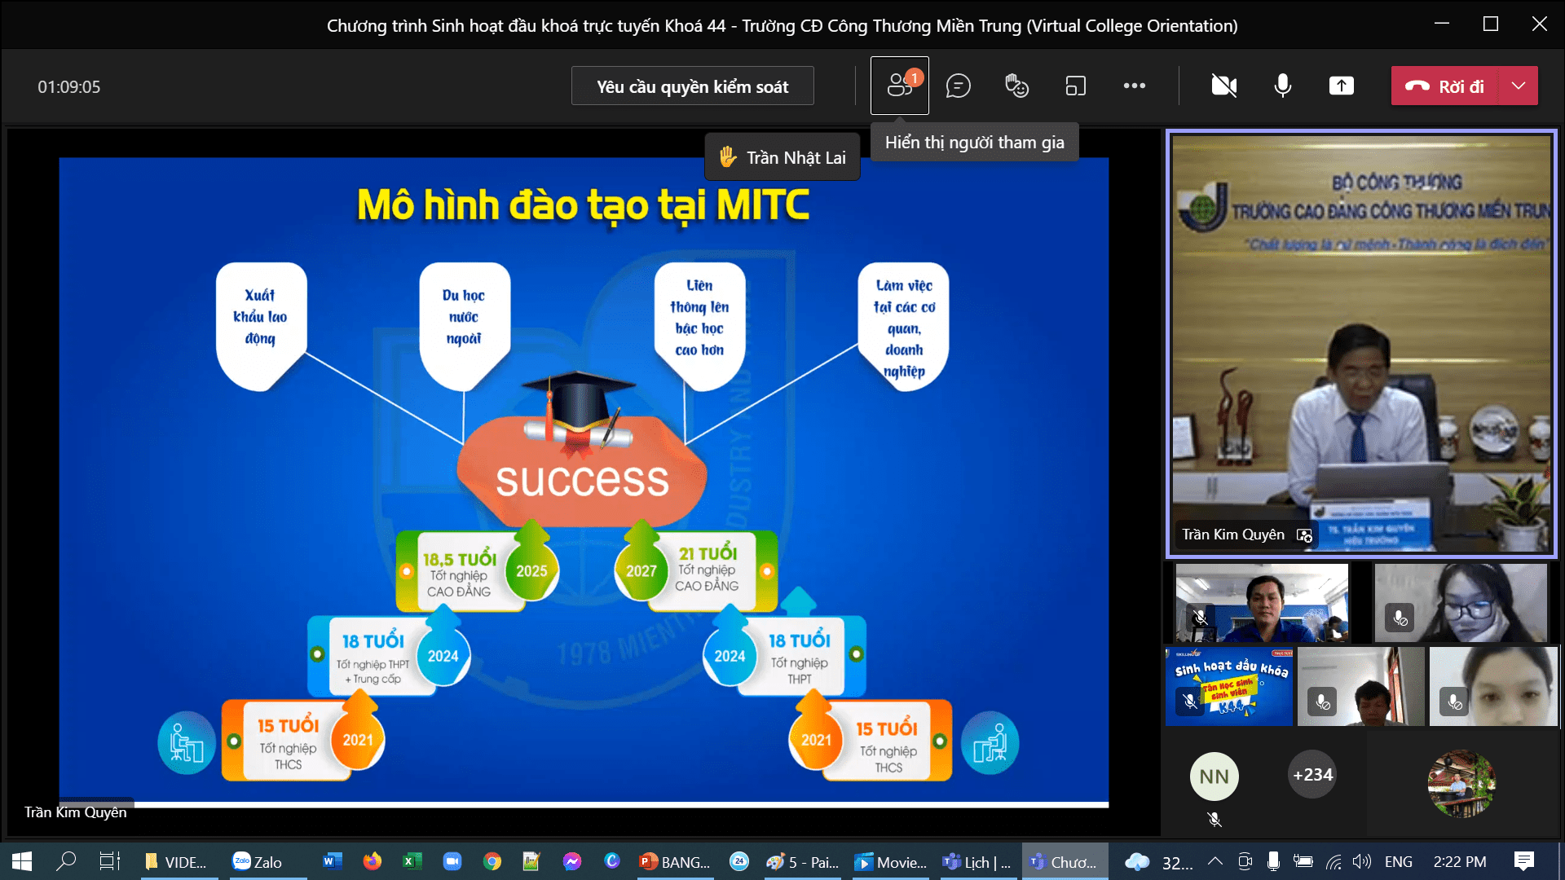
Task: Open the +234 more participants overflow
Action: coord(1312,775)
